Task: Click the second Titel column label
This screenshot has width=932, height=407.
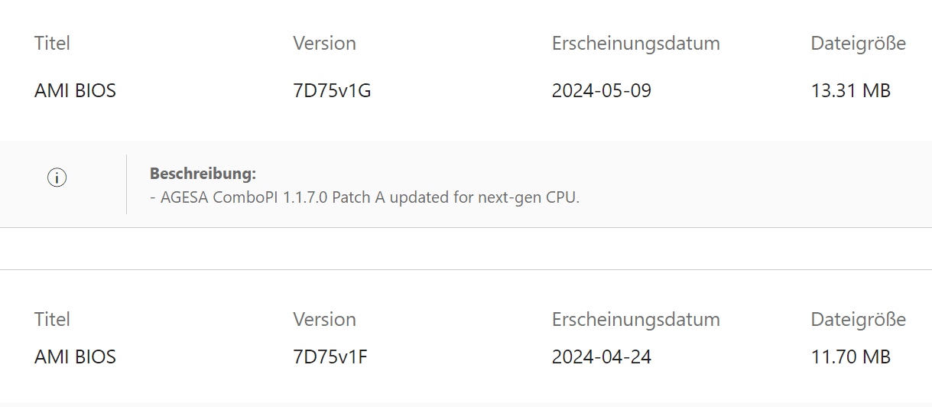Action: 52,319
